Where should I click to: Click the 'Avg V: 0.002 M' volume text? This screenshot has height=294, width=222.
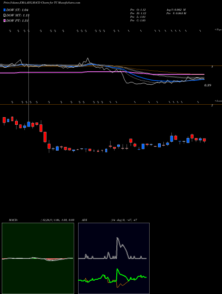pyautogui.click(x=176, y=10)
